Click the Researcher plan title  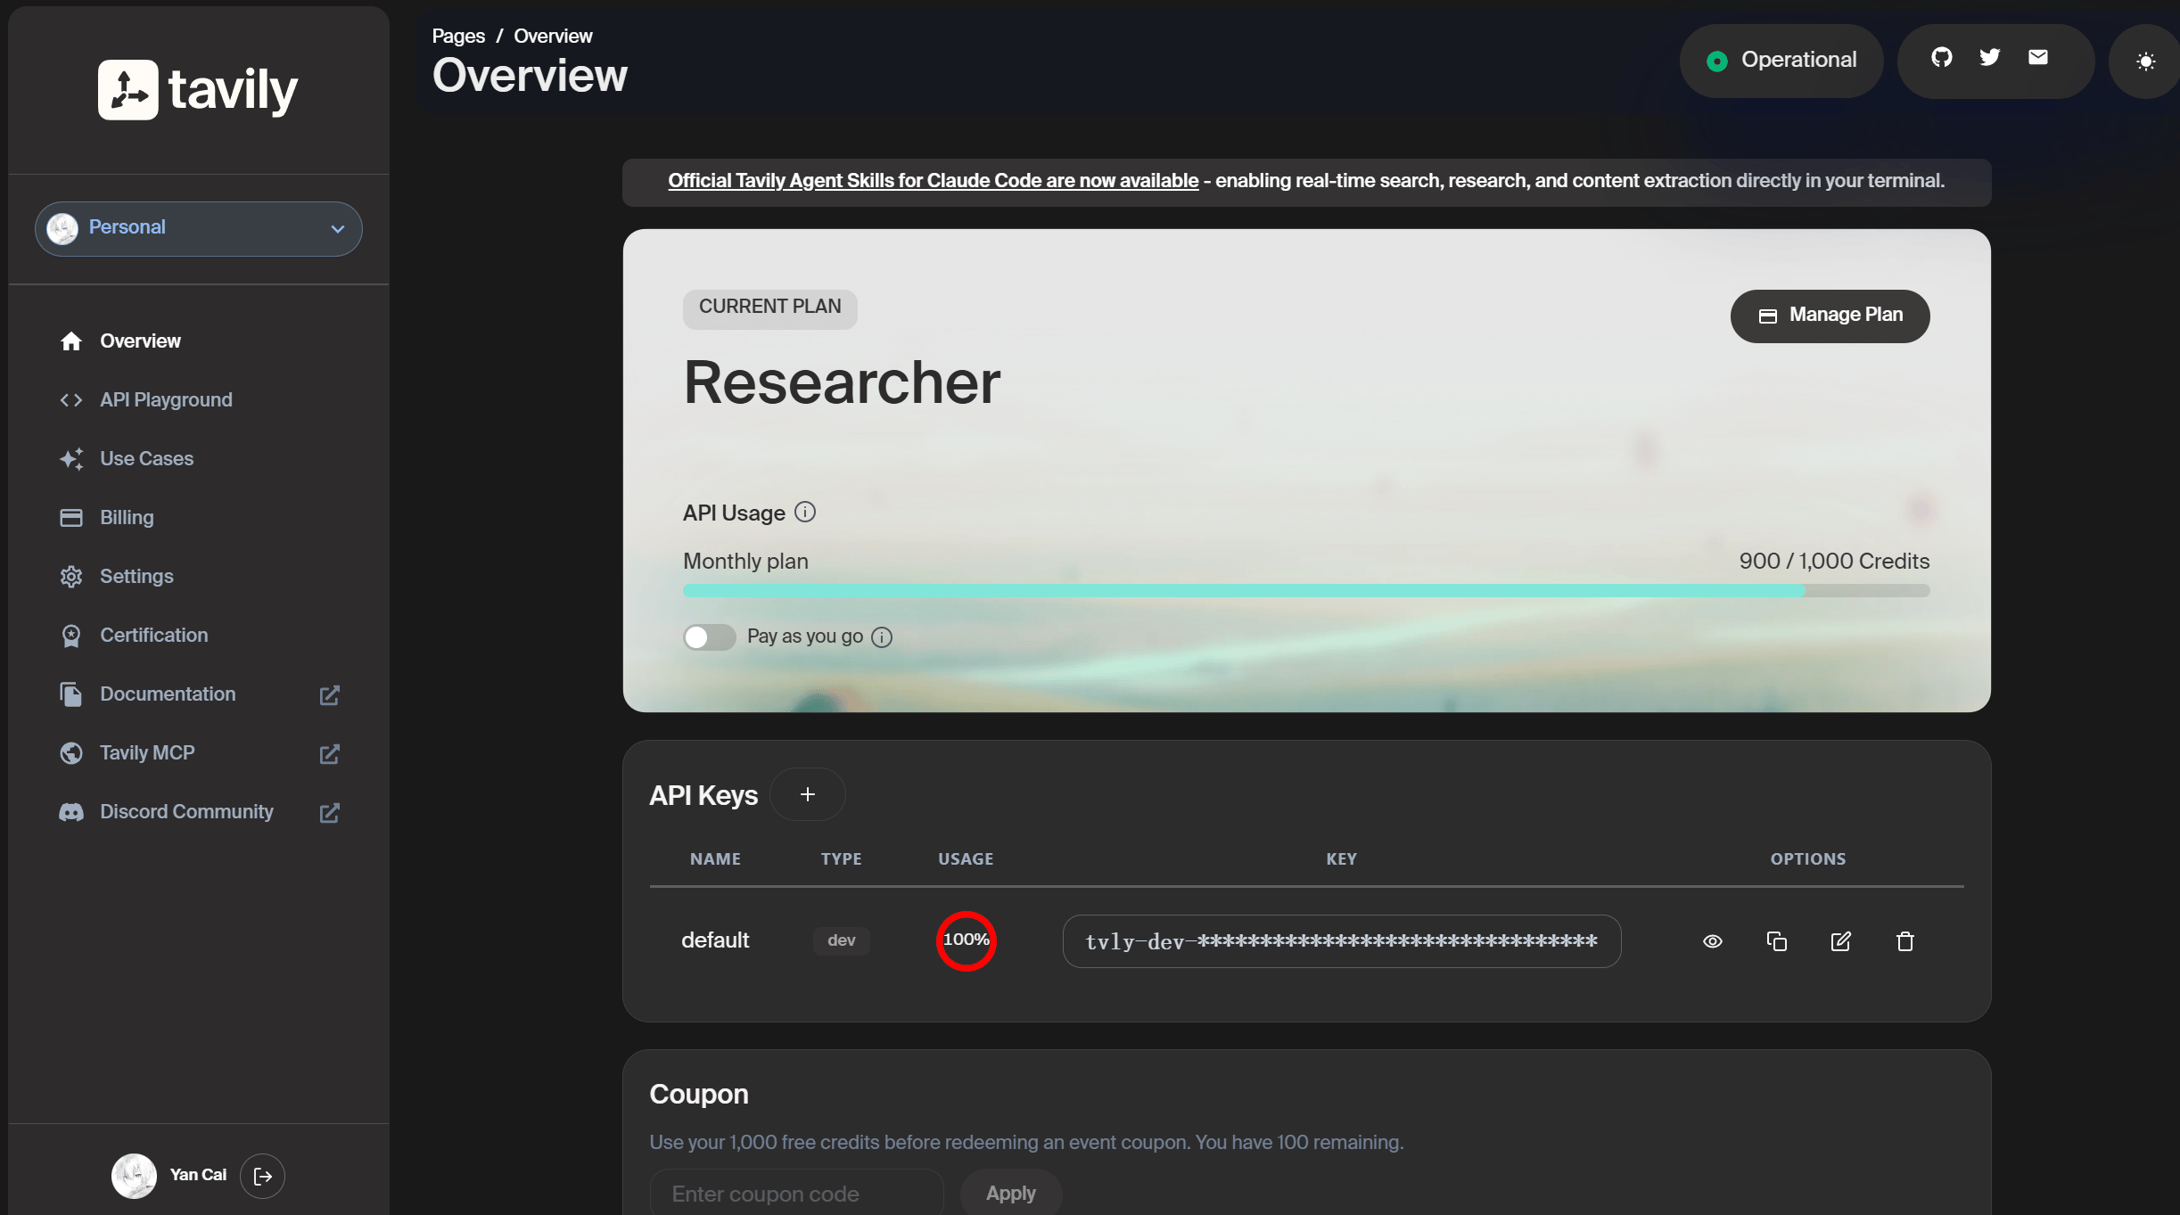[842, 382]
